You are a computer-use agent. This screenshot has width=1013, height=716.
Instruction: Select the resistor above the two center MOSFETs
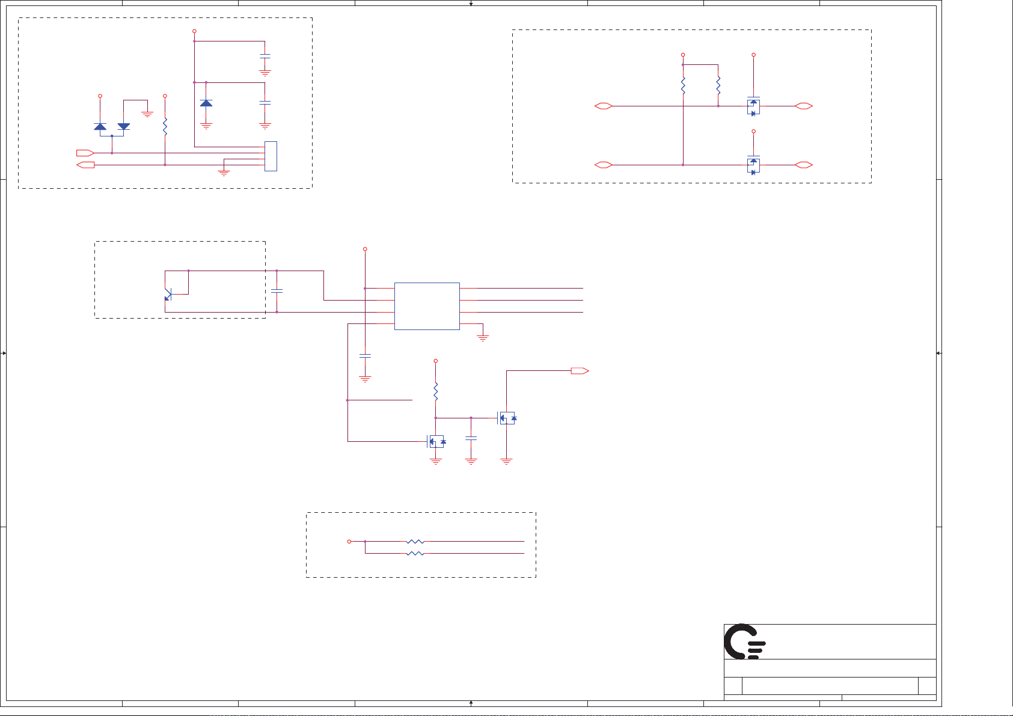coord(436,391)
